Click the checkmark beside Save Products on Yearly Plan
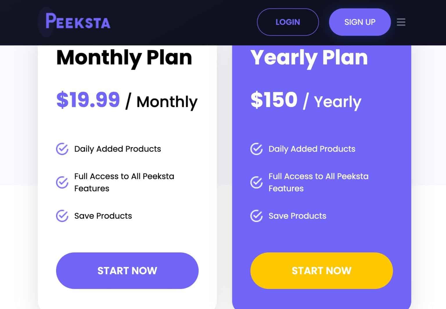Image resolution: width=446 pixels, height=309 pixels. pos(256,216)
